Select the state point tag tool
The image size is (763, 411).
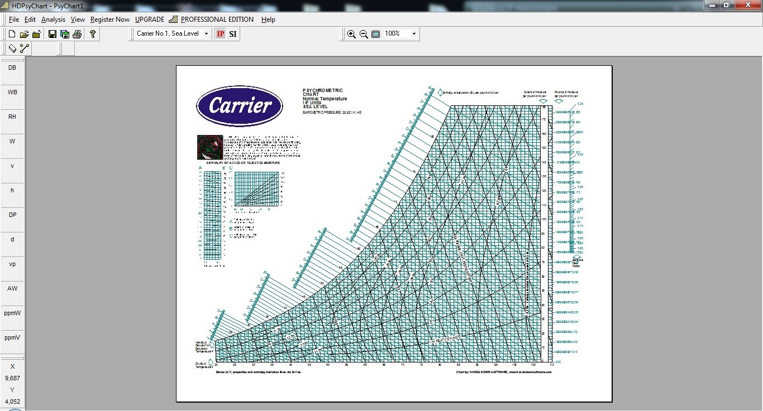coord(12,49)
